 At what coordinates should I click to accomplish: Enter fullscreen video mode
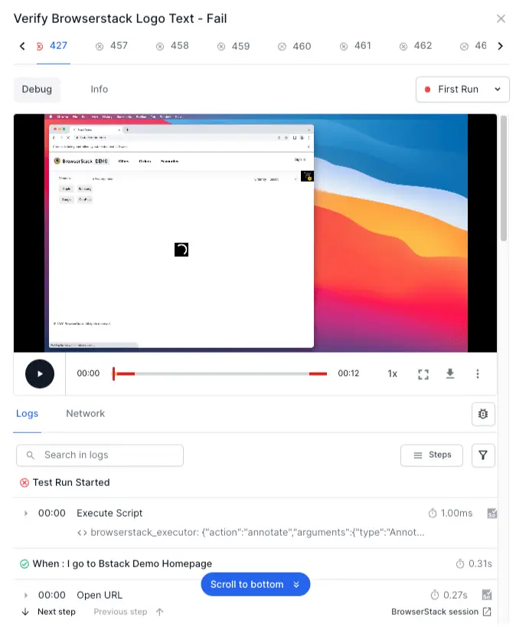click(x=423, y=374)
